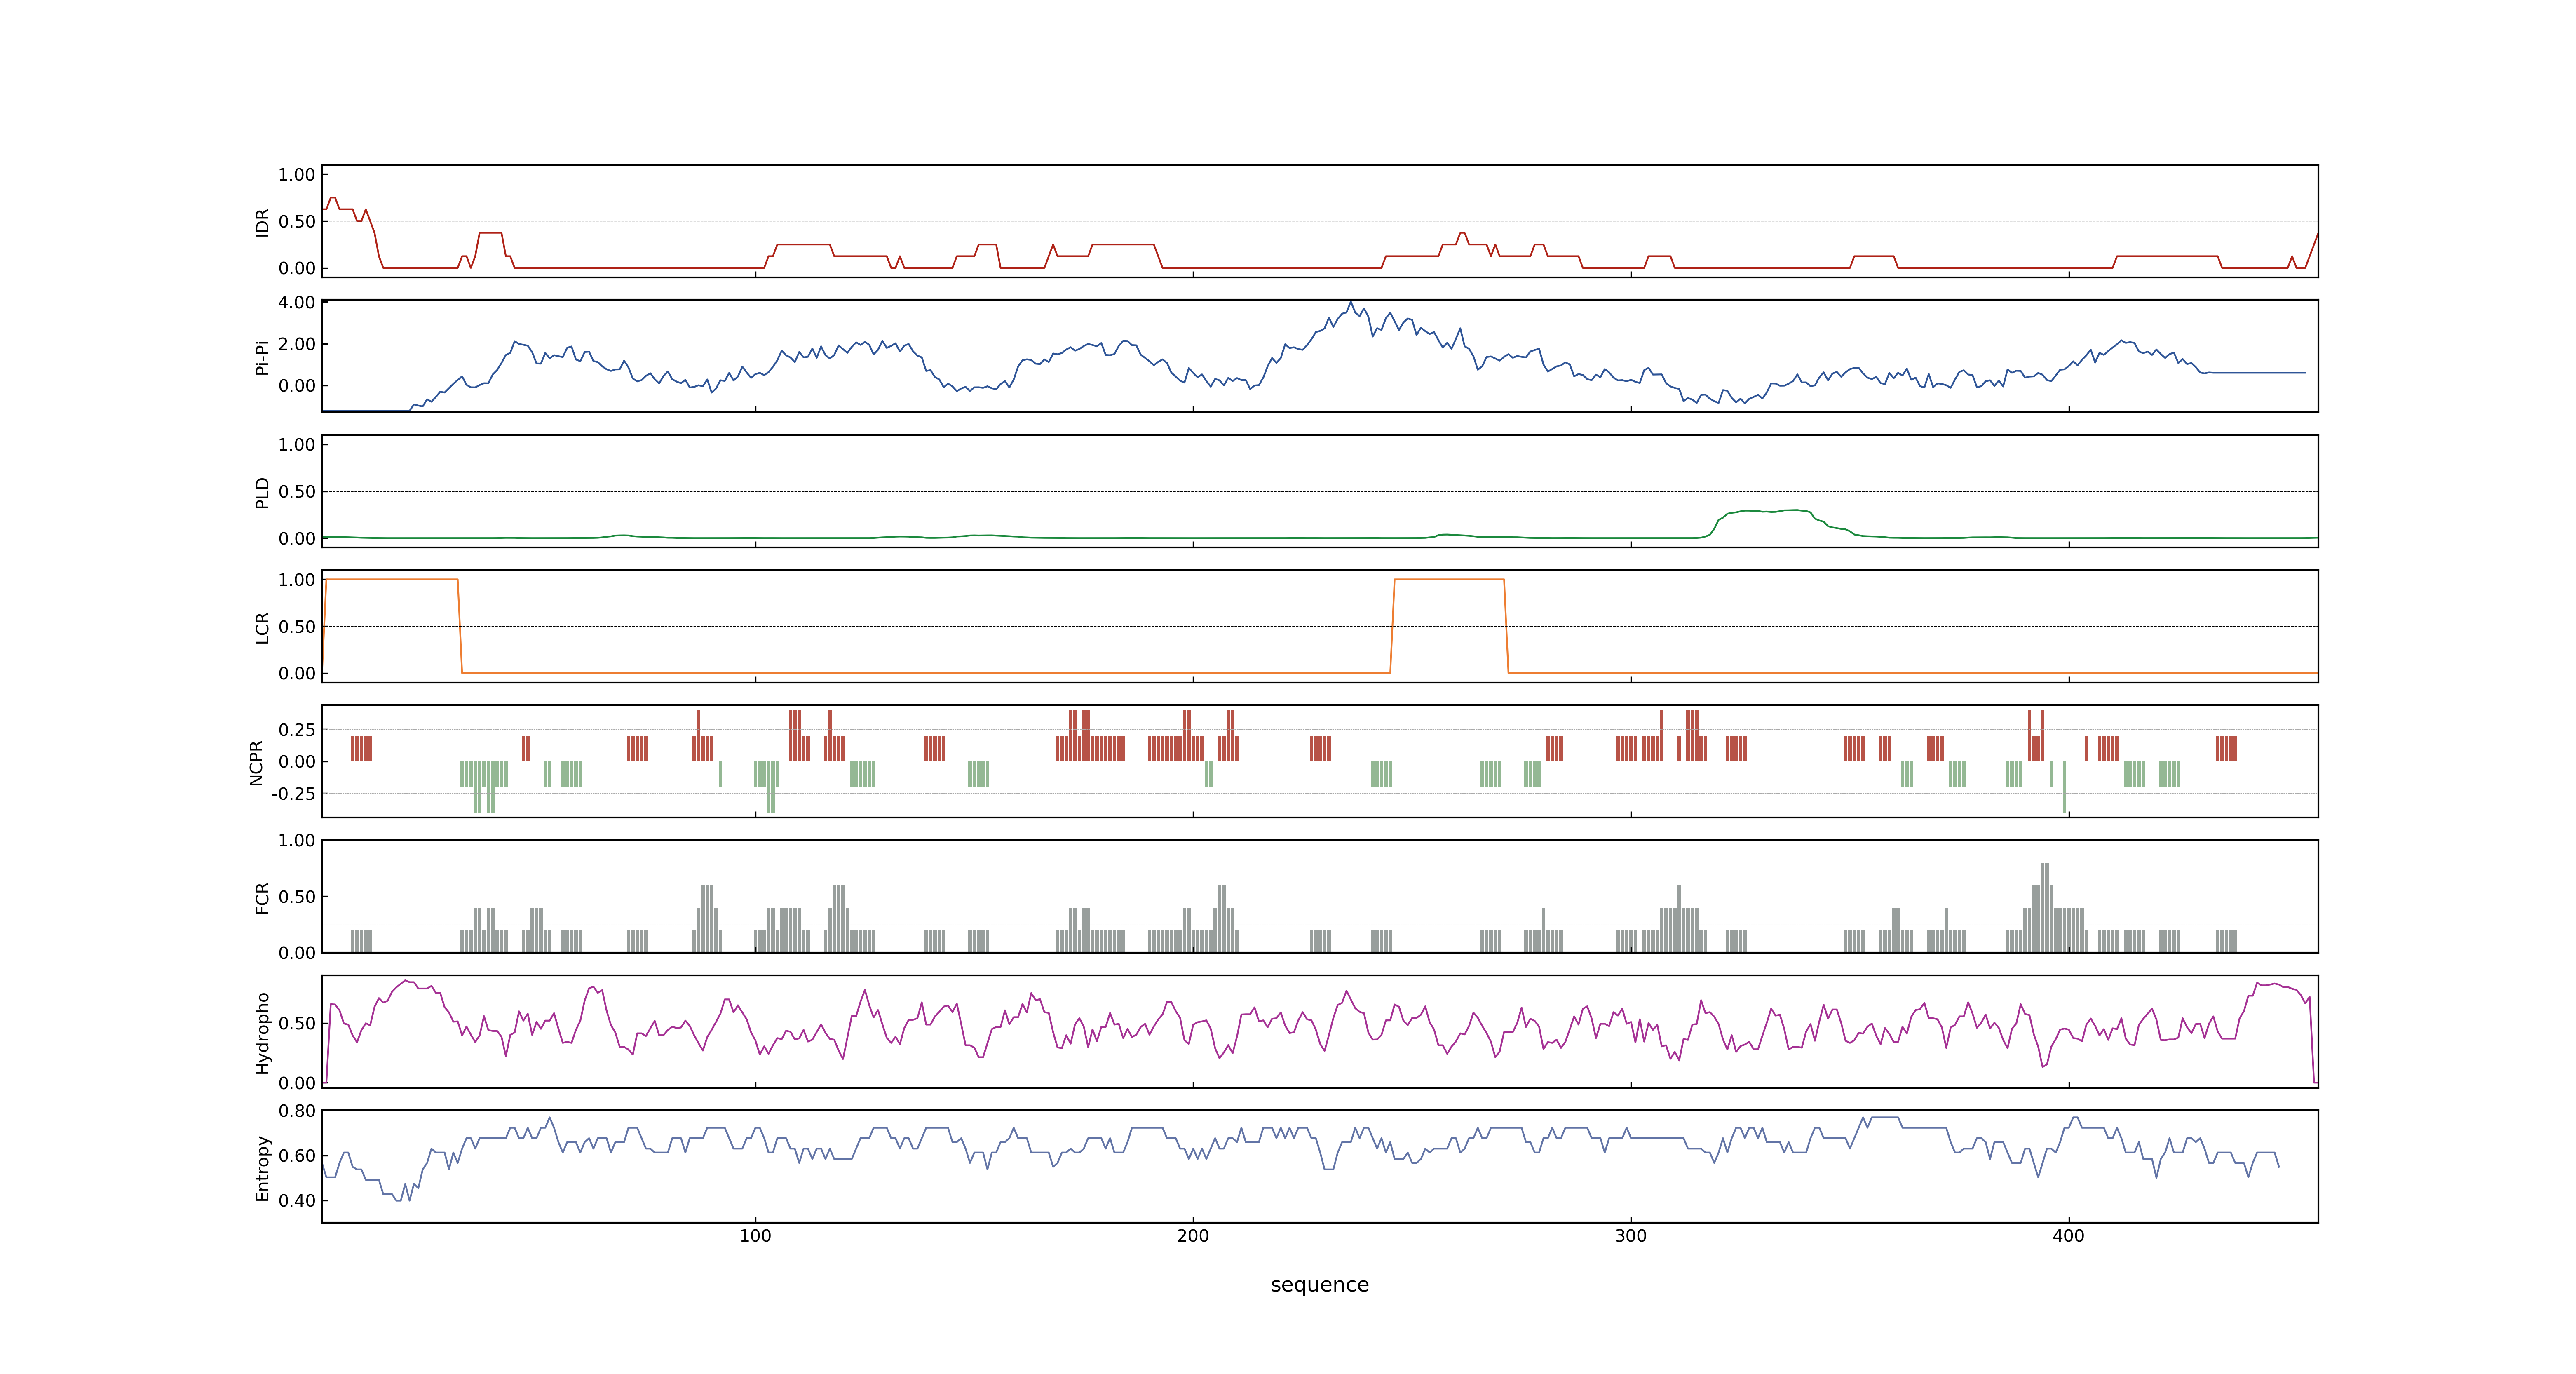
Task: Click the Pi-Pi axis label
Action: pyautogui.click(x=262, y=357)
